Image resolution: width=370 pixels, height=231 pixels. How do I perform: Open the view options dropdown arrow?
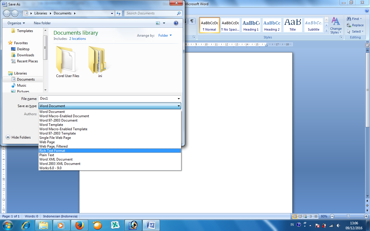pyautogui.click(x=164, y=23)
